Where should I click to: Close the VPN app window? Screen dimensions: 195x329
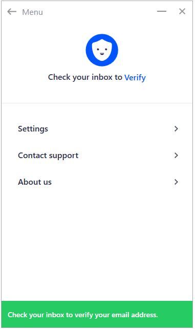pyautogui.click(x=182, y=11)
